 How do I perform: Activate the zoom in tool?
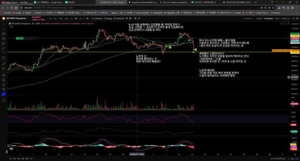[4, 69]
